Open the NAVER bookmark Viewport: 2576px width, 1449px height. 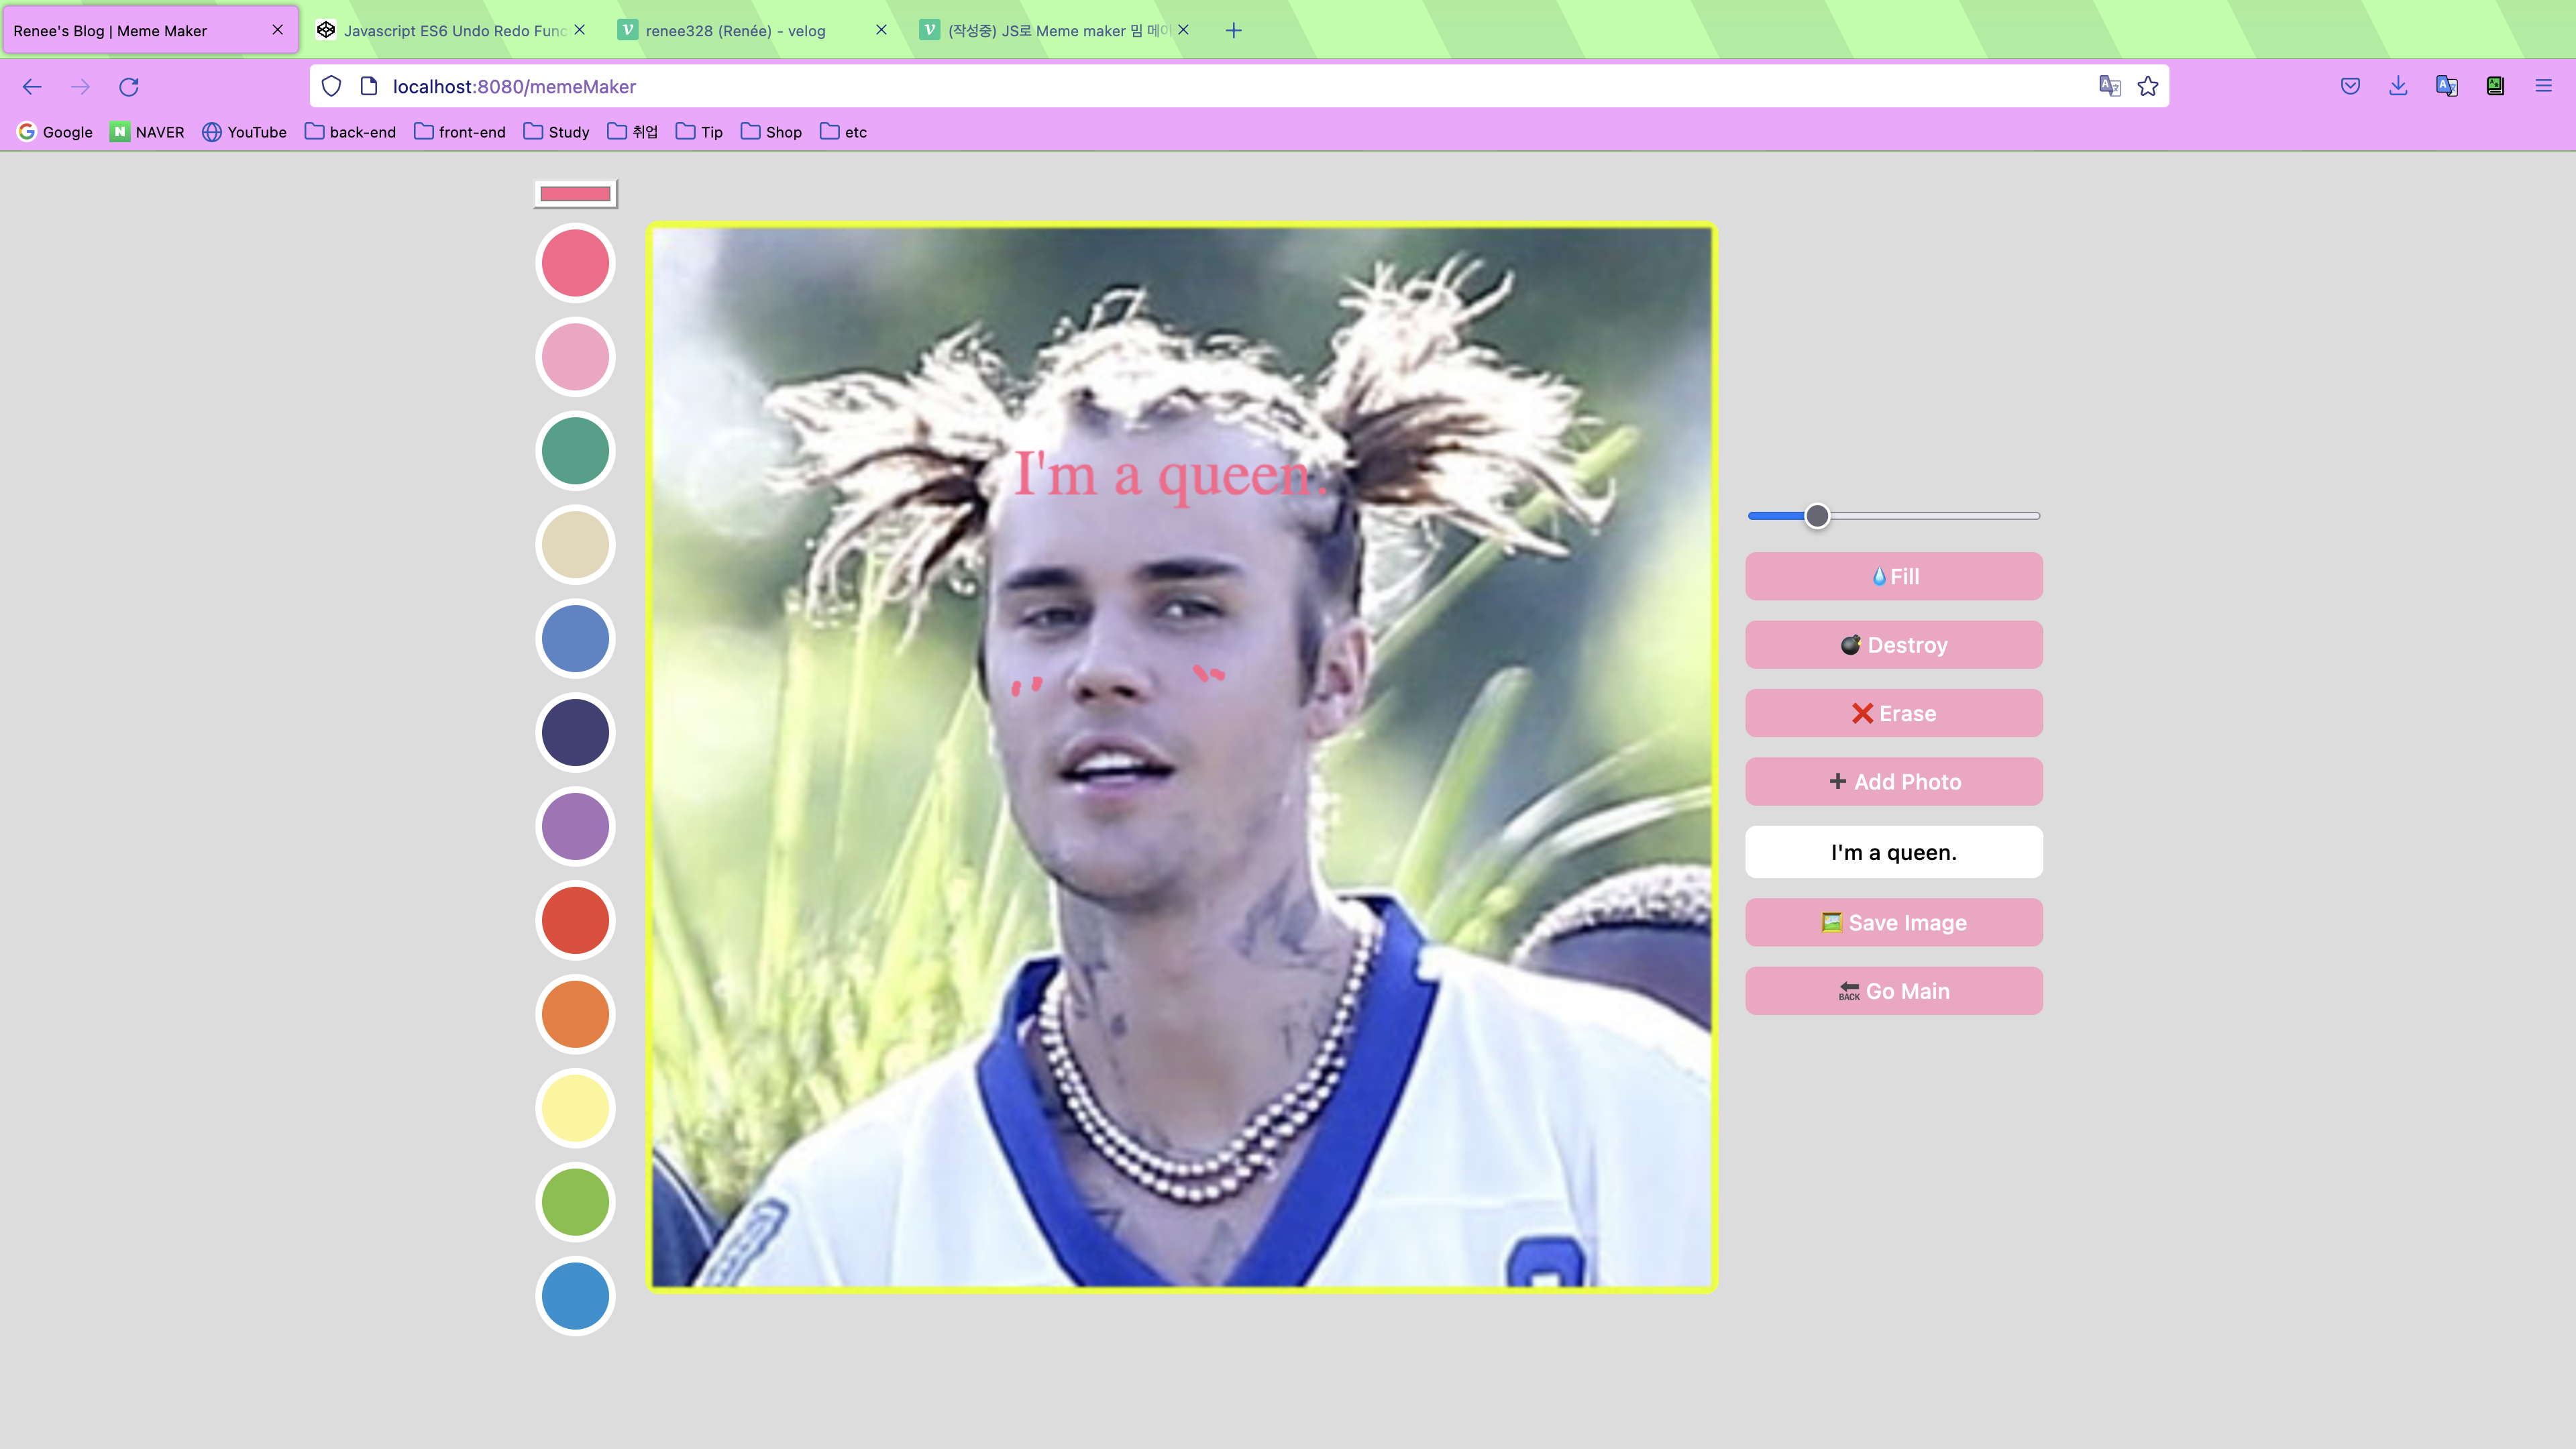[x=147, y=132]
